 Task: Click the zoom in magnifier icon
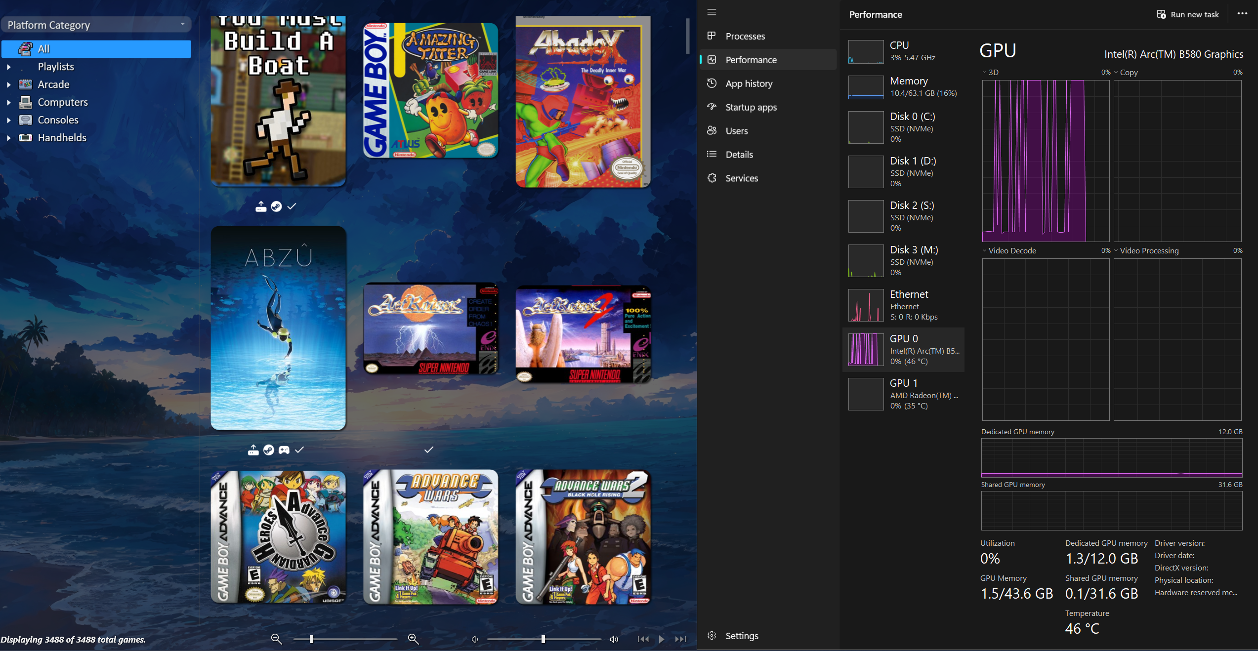pyautogui.click(x=413, y=639)
